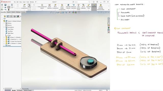Show more manager tabs chevron
This screenshot has height=91, width=163.
21,16
